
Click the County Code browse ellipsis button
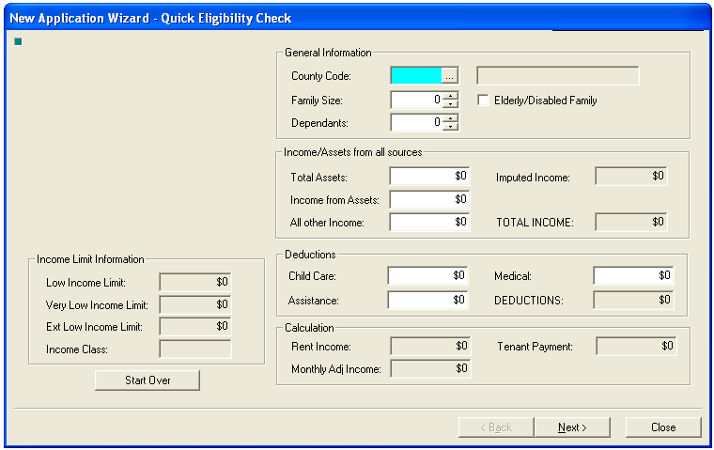[449, 76]
